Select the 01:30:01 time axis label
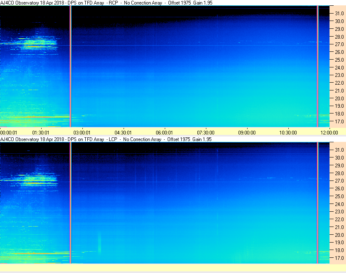The width and height of the screenshot is (346, 273). [x=41, y=133]
